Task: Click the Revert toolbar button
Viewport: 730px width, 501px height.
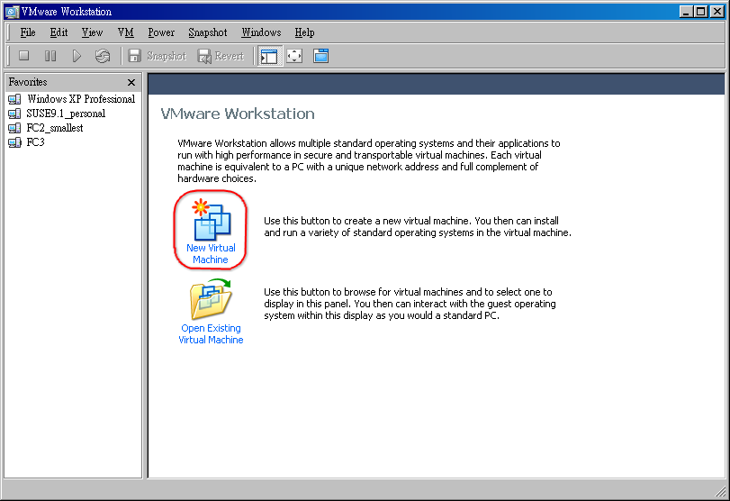Action: (x=221, y=56)
